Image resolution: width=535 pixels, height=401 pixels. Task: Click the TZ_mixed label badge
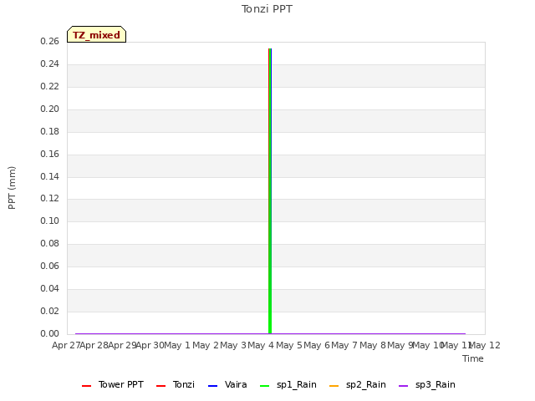coord(97,34)
